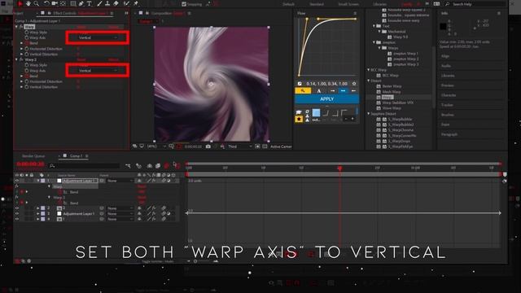Open the Paragraph panel
The height and width of the screenshot is (293, 521).
point(449,134)
